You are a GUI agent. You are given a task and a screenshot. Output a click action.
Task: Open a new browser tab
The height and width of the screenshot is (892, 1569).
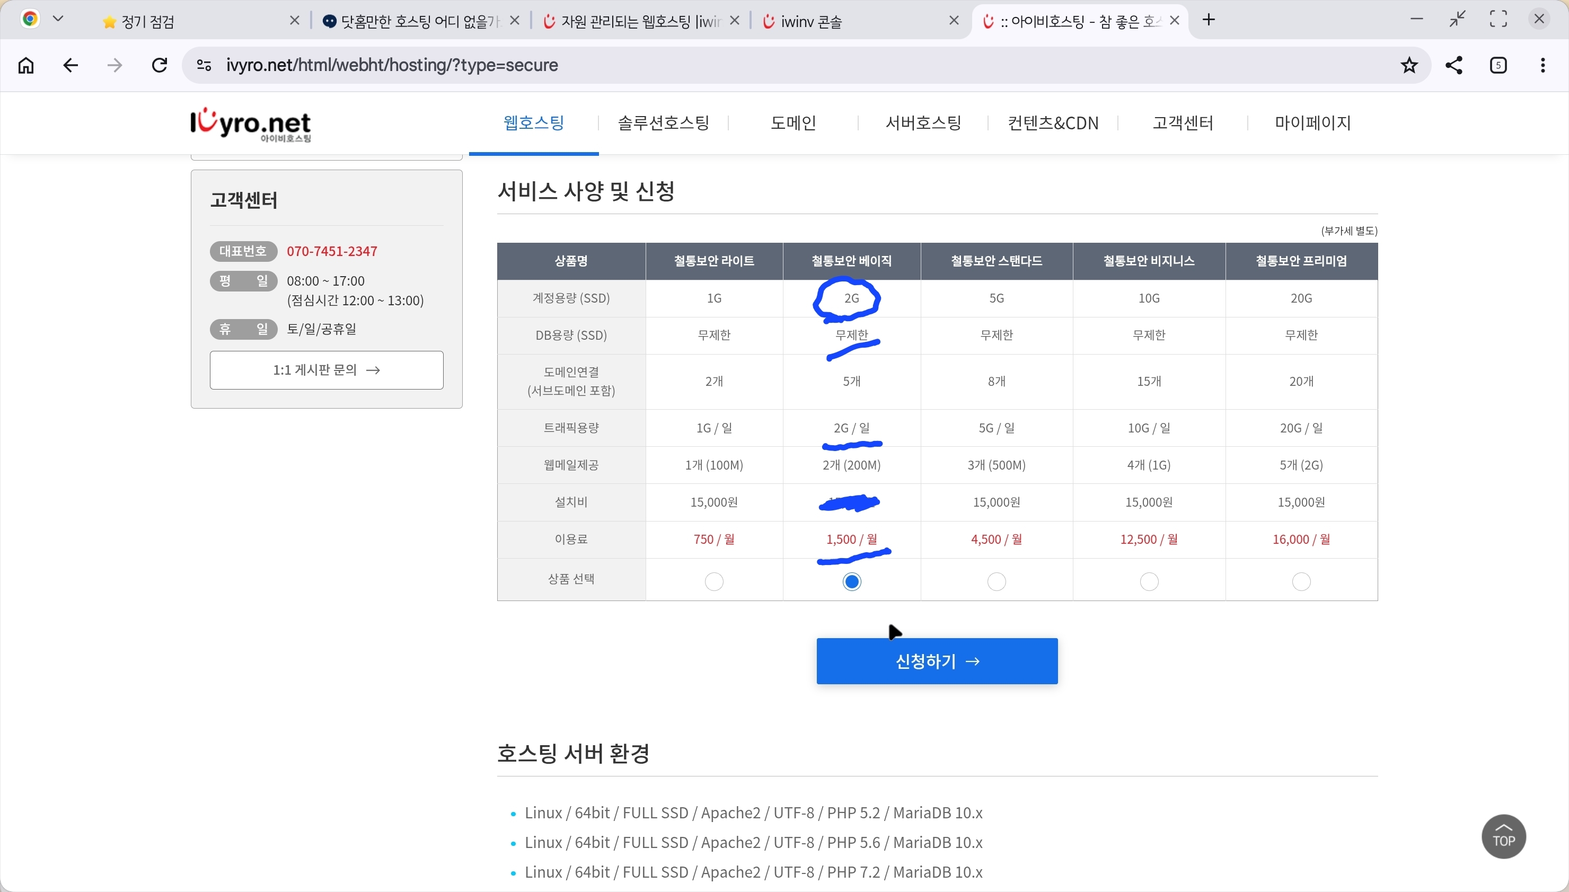(1208, 20)
